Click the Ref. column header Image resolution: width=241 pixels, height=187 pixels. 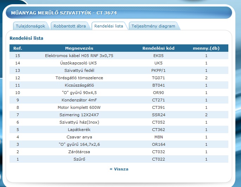[x=18, y=48]
